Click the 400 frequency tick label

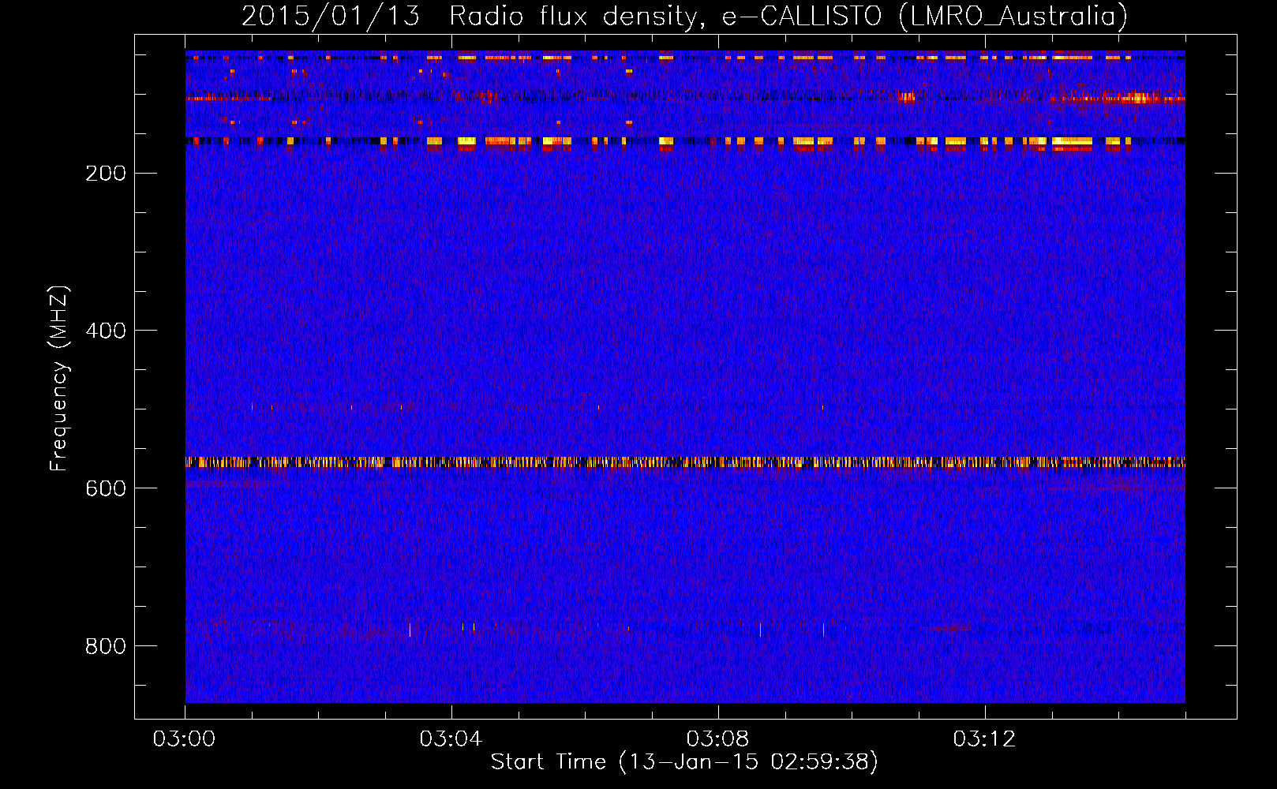click(x=106, y=331)
